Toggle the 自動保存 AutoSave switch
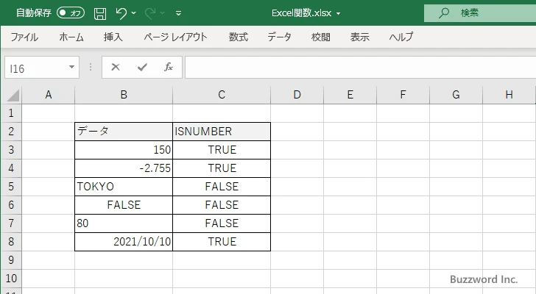The image size is (536, 294). pyautogui.click(x=71, y=13)
